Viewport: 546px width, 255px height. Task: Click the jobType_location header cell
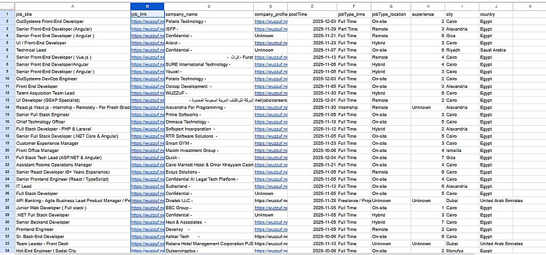click(391, 14)
